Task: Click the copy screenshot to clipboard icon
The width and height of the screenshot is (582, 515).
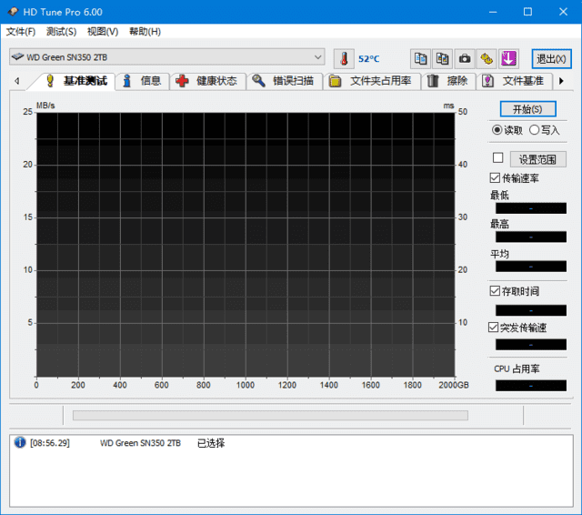Action: pos(442,58)
